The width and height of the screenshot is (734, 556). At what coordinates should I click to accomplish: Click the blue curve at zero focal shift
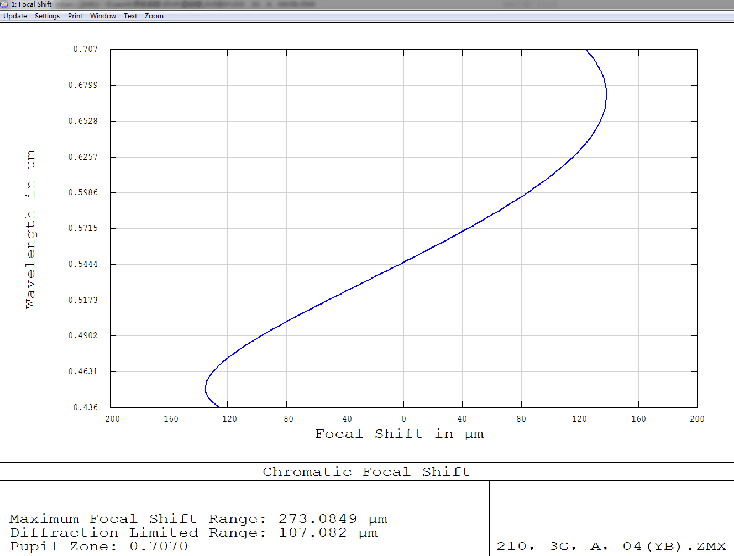pos(403,262)
